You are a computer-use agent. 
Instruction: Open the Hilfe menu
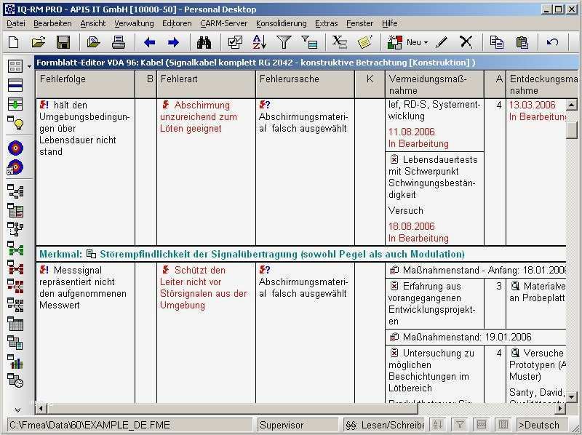[x=390, y=23]
